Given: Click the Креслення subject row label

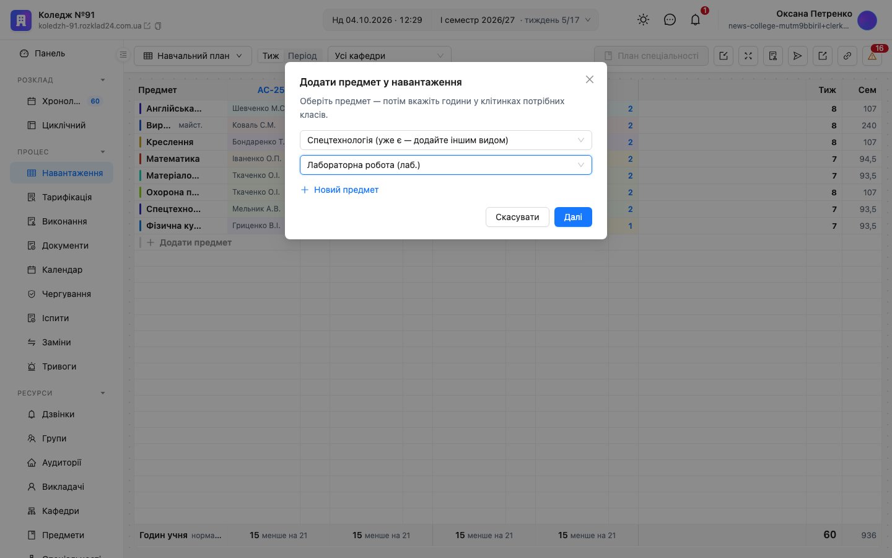Looking at the screenshot, I should (170, 142).
